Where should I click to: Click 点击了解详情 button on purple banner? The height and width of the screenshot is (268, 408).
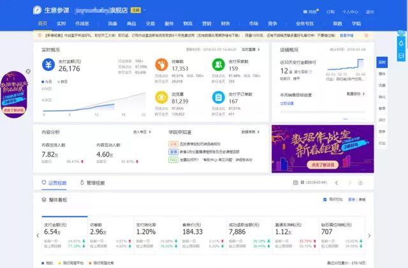click(x=323, y=165)
